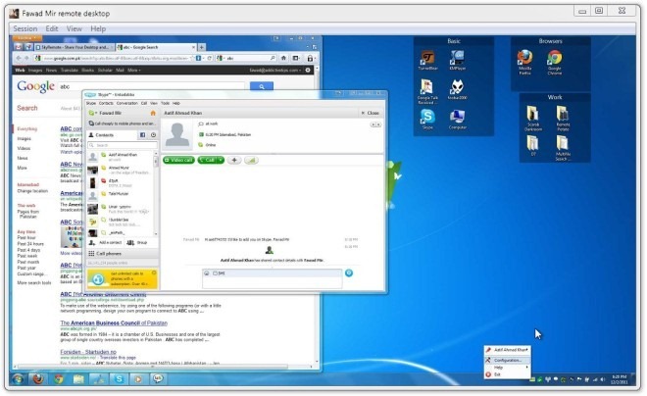Open the Mozilla Firefox desktop shortcut
The height and width of the screenshot is (396, 647).
pos(524,62)
